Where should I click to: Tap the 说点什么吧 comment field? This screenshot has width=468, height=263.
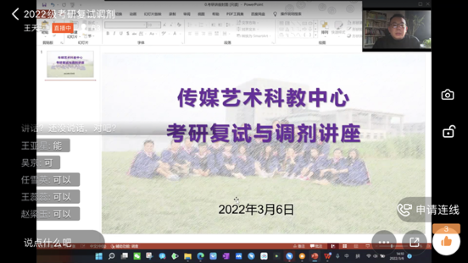pyautogui.click(x=64, y=242)
